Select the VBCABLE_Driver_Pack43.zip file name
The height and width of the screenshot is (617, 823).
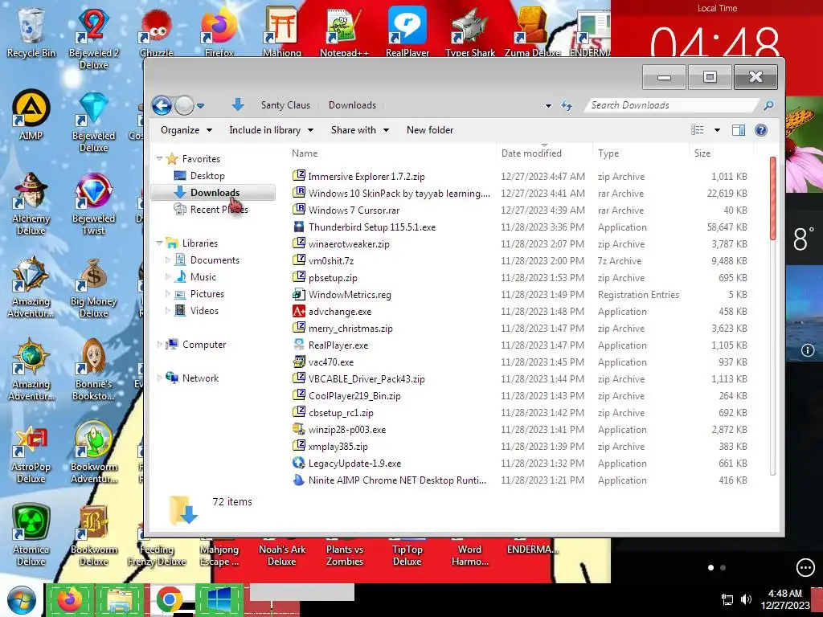(366, 379)
